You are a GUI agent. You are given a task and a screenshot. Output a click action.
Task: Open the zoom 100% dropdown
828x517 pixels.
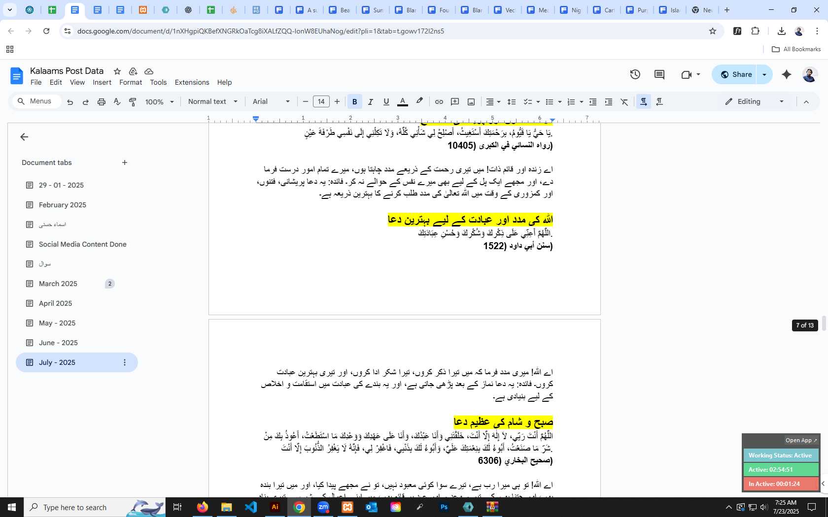[159, 102]
